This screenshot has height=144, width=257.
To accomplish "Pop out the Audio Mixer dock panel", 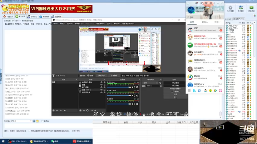I will pos(140,79).
